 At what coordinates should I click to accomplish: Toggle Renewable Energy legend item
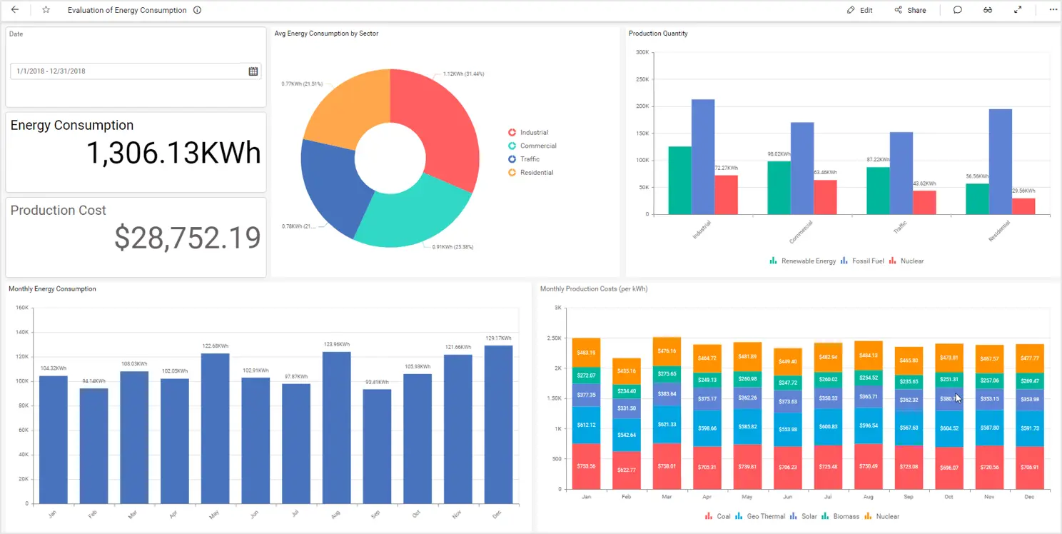[x=802, y=261]
